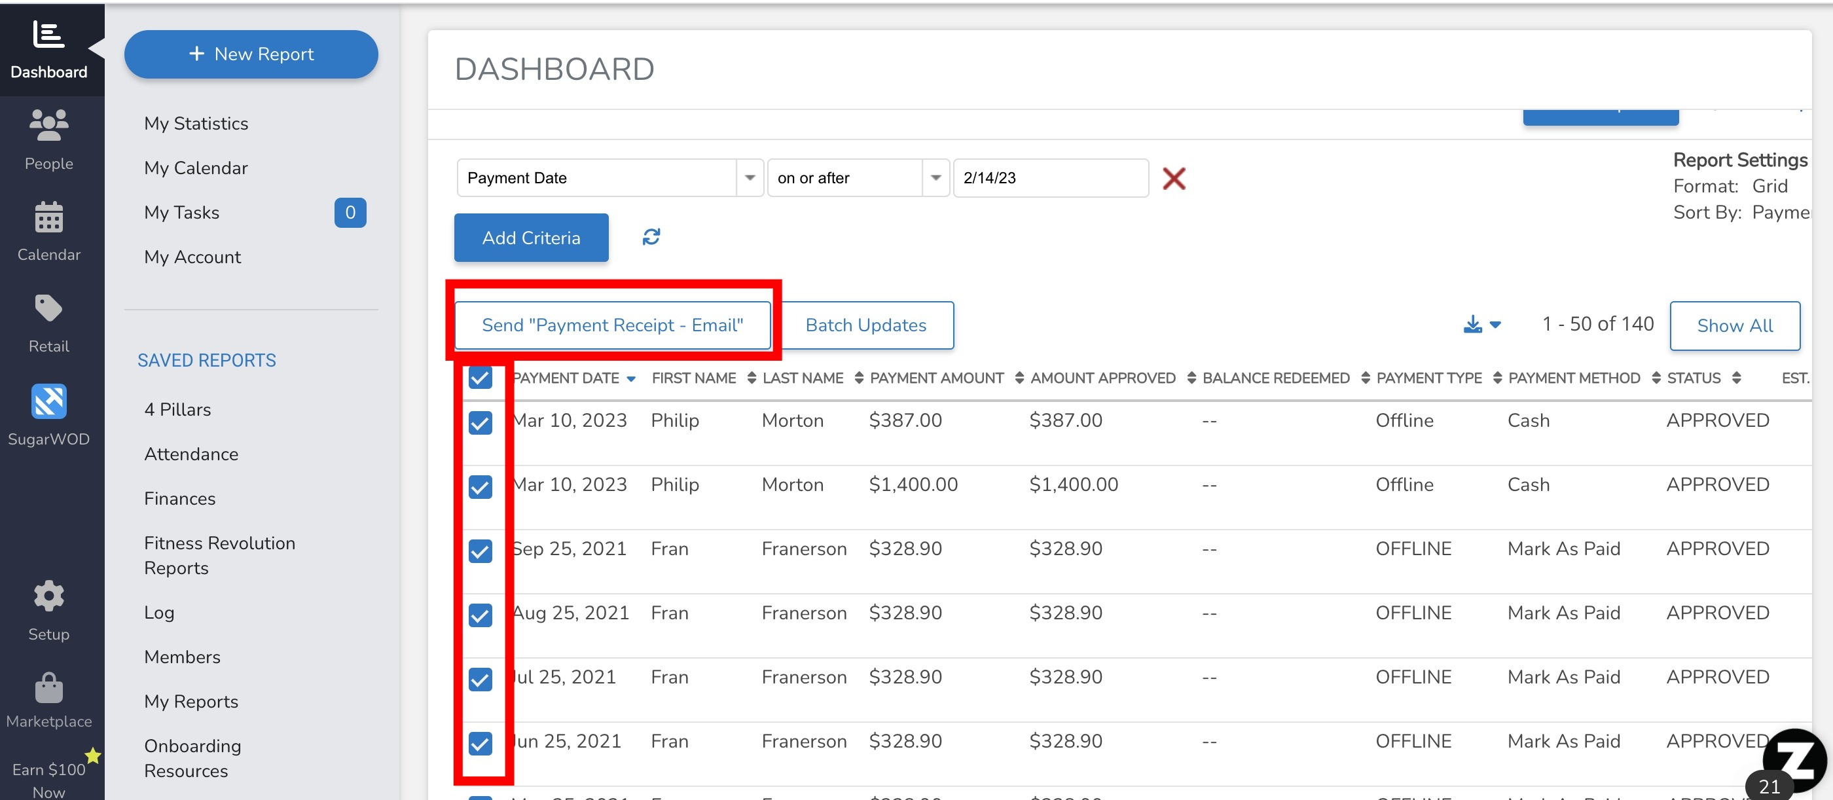Open My Statistics menu item
Screen dimensions: 1833x800
pyautogui.click(x=196, y=122)
